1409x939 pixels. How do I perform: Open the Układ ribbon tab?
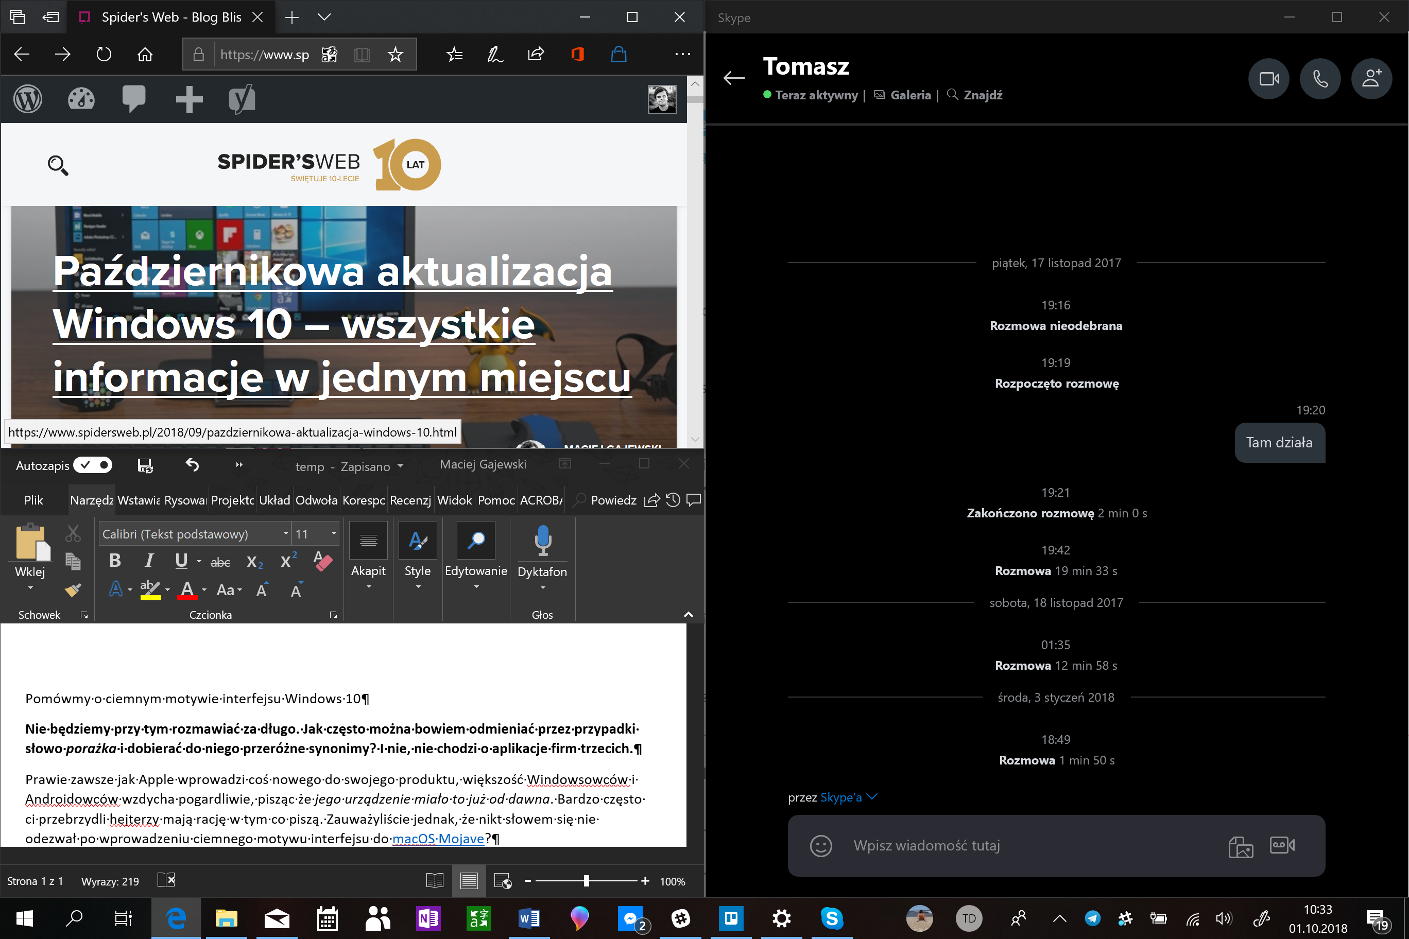pos(274,500)
